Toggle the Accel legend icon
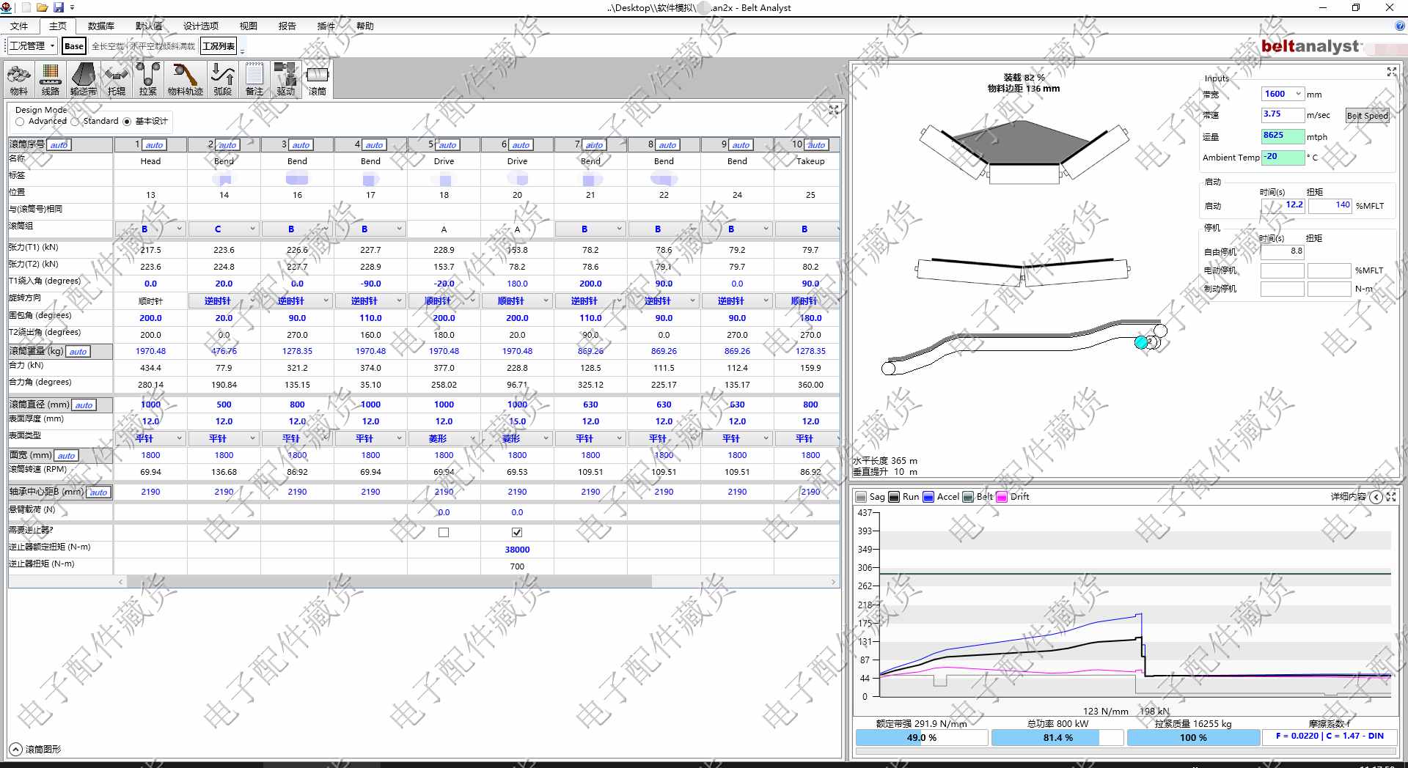1408x768 pixels. click(928, 497)
